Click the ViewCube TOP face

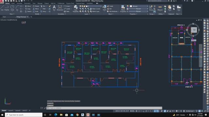[x=194, y=30]
